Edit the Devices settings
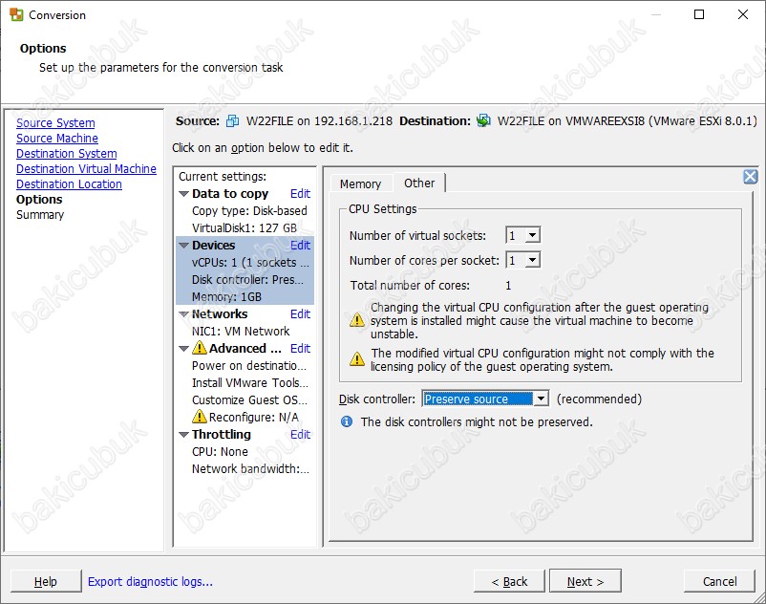The height and width of the screenshot is (604, 766). pos(300,245)
